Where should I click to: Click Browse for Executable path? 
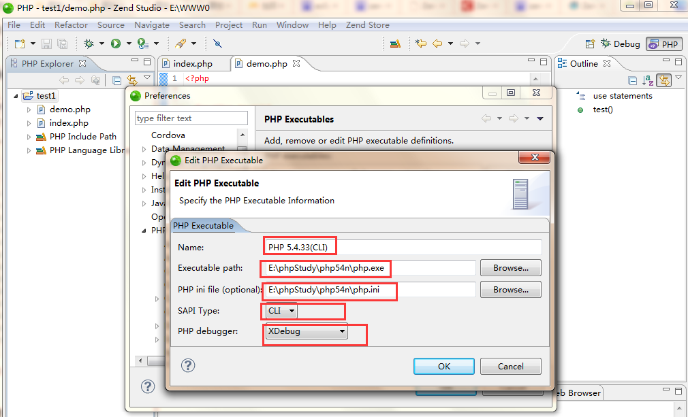pos(510,267)
